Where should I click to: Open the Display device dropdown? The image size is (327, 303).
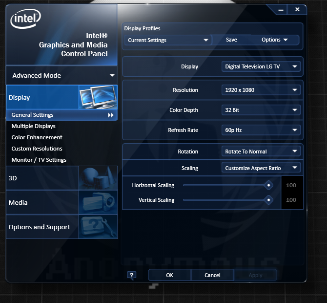click(261, 66)
